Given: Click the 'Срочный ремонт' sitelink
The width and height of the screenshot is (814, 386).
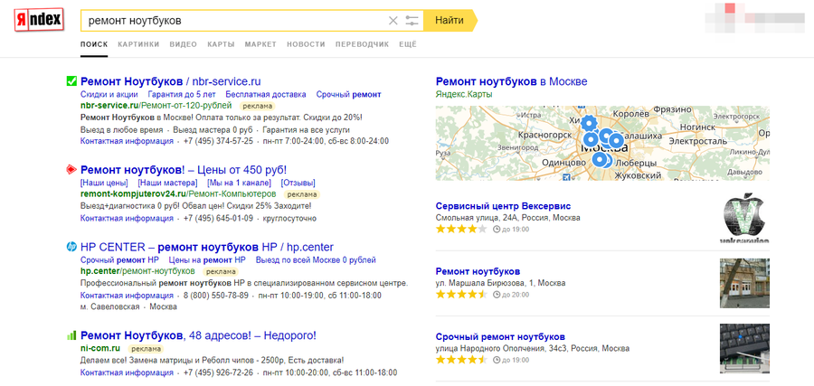Looking at the screenshot, I should click(349, 94).
